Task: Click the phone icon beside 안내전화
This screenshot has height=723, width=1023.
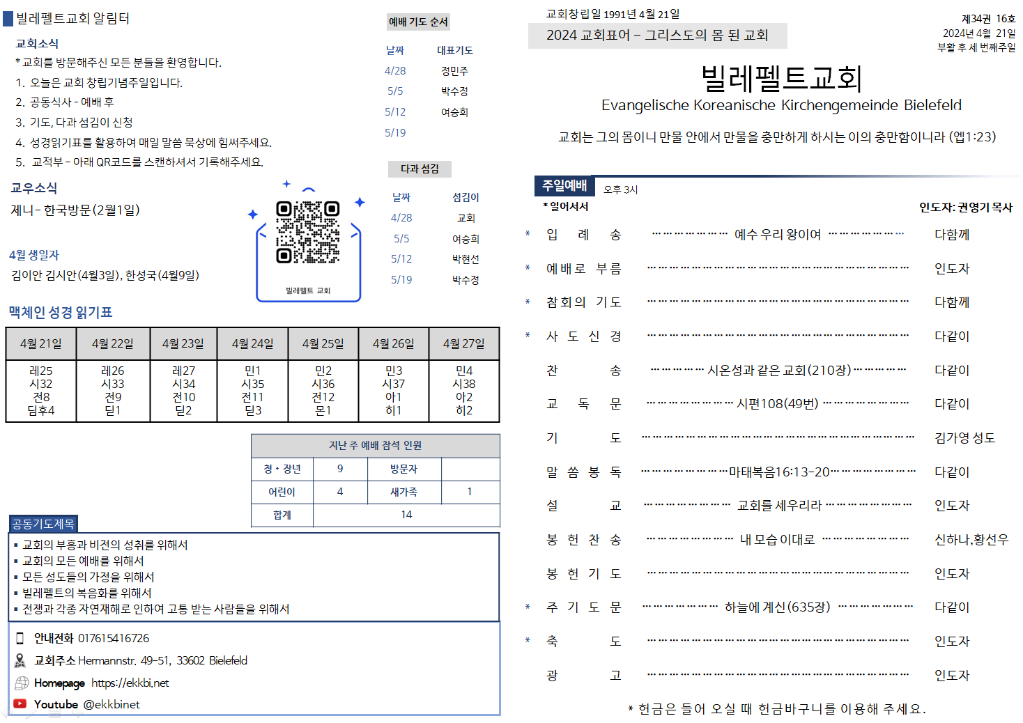Action: point(20,638)
